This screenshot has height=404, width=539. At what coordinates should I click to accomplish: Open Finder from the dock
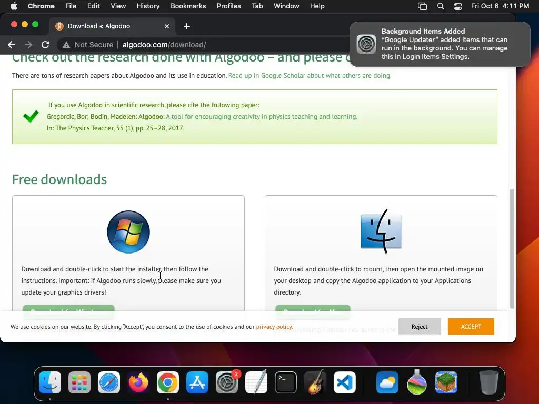[x=50, y=382]
